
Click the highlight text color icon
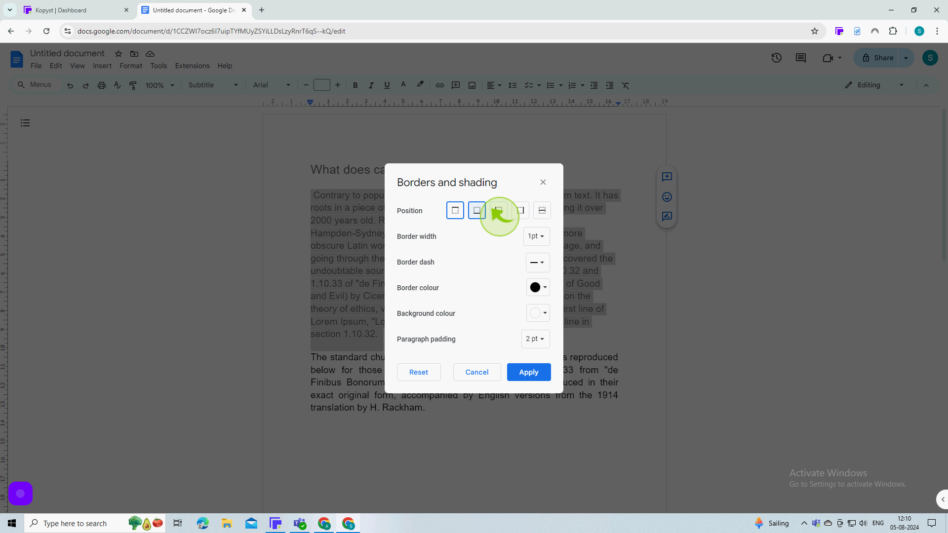point(420,85)
